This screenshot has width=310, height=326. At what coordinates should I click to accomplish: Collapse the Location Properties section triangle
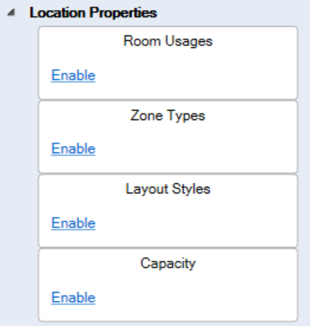click(x=12, y=13)
